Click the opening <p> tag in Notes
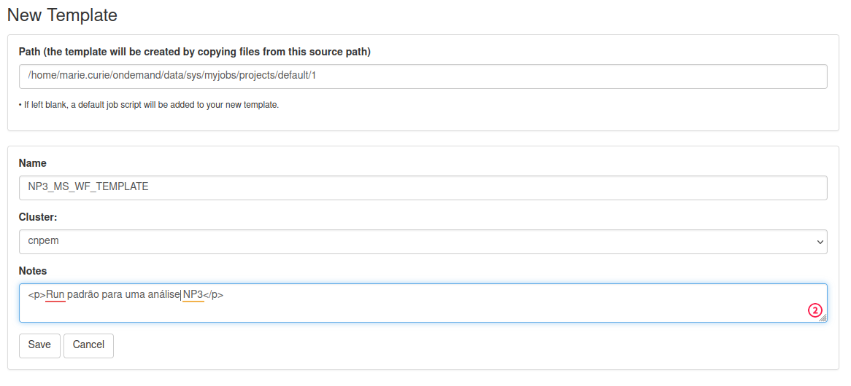The image size is (851, 386). (x=37, y=294)
